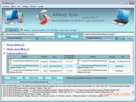Toggle Sincronización automática desactivada button
The image size is (136, 102).
pos(34,82)
